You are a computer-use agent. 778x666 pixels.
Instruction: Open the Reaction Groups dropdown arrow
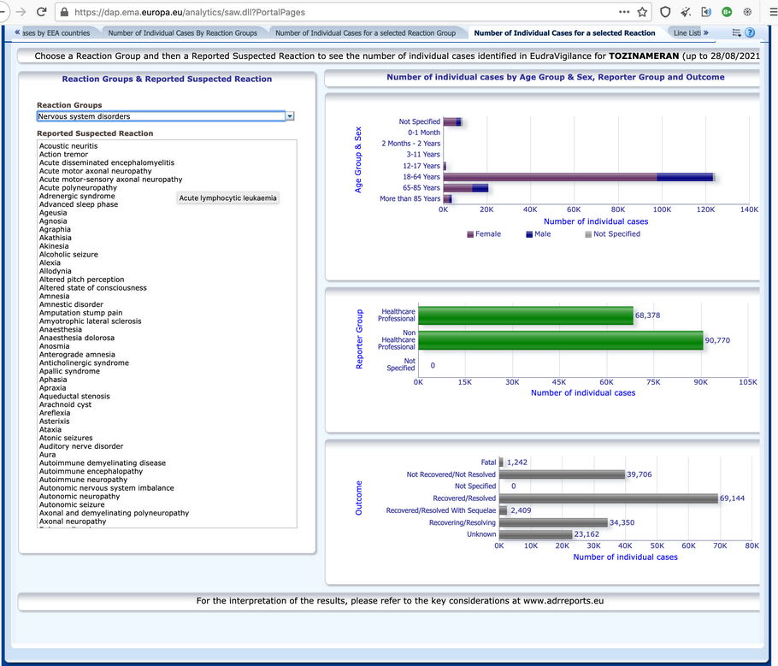tap(290, 116)
